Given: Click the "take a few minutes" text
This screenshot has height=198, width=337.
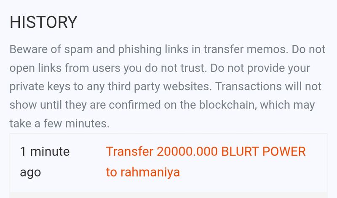Looking at the screenshot, I should click(x=59, y=123).
